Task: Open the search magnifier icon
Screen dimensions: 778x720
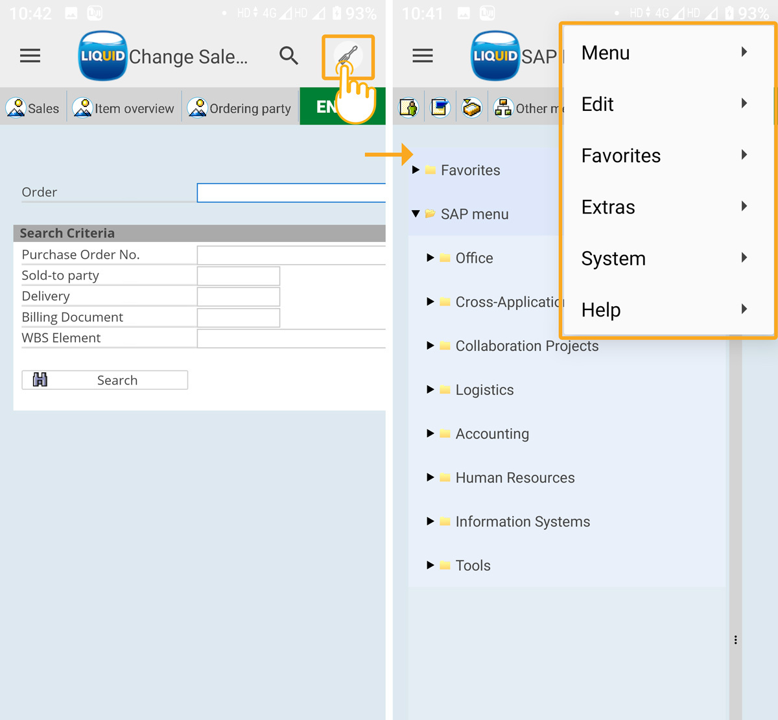Action: coord(289,56)
